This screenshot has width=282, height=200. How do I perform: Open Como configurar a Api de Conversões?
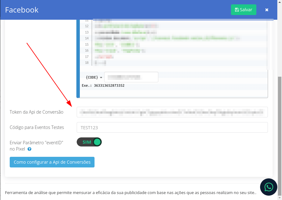pos(52,162)
